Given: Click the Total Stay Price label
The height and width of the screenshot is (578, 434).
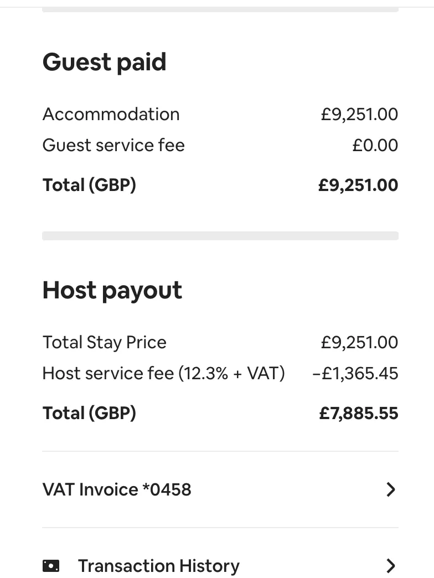Looking at the screenshot, I should click(104, 343).
